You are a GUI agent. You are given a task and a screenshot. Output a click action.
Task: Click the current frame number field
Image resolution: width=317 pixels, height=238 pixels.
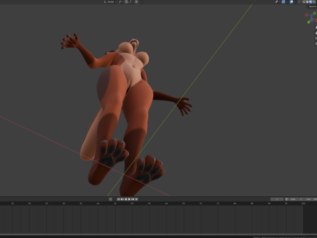[277, 199]
